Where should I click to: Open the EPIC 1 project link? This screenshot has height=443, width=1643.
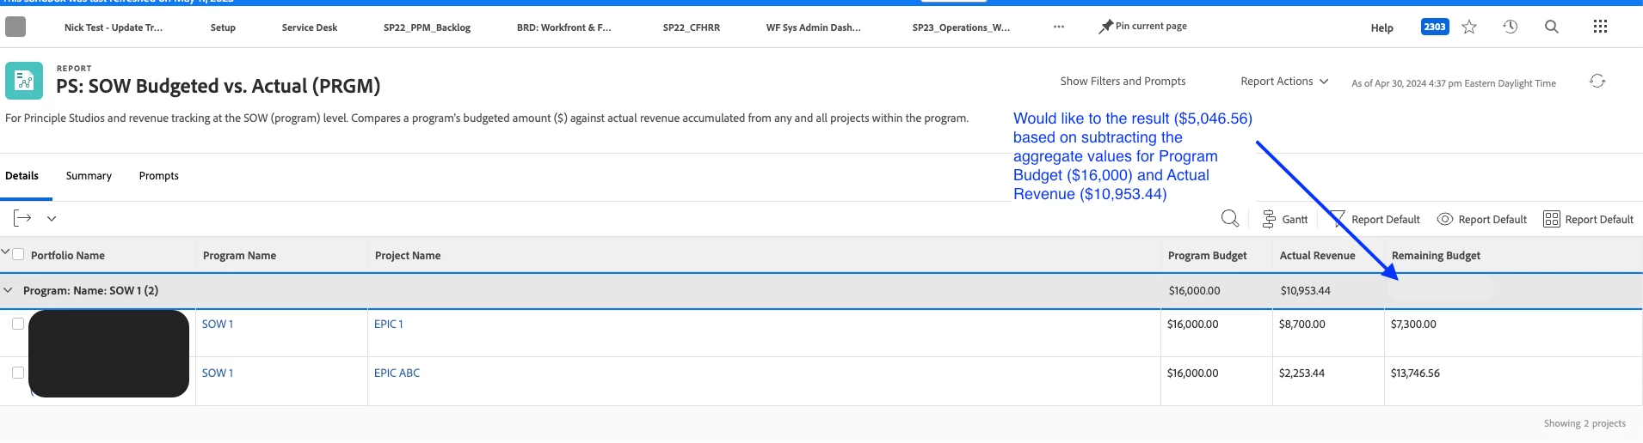pos(389,324)
